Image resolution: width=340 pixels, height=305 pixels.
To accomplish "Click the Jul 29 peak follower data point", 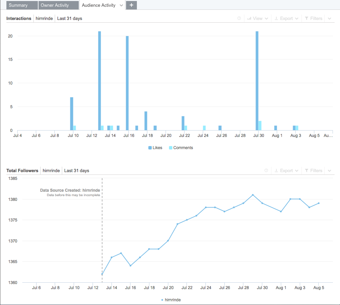I will tap(253, 195).
